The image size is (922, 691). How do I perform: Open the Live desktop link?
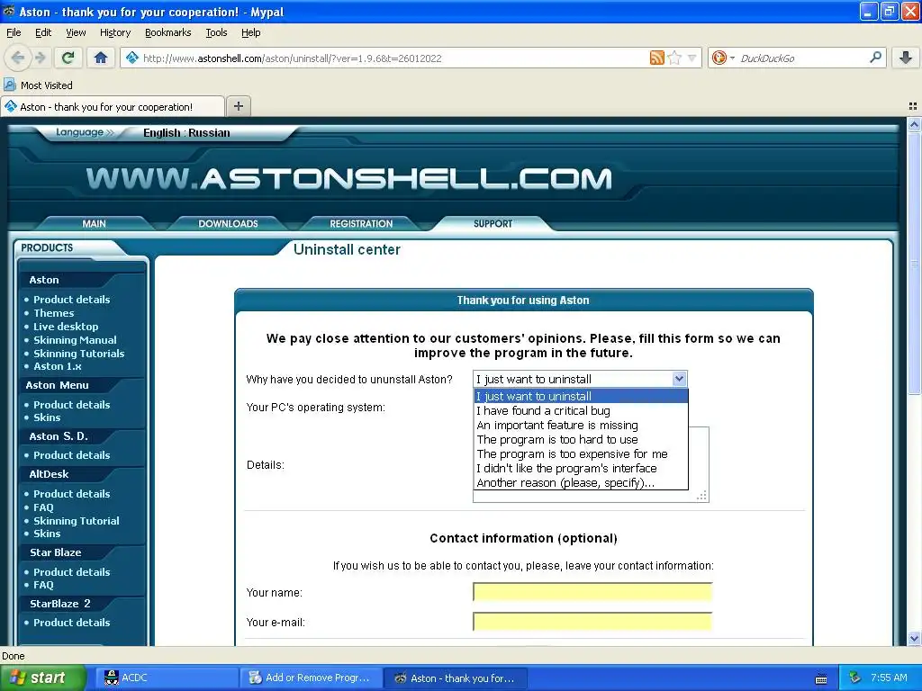(66, 327)
